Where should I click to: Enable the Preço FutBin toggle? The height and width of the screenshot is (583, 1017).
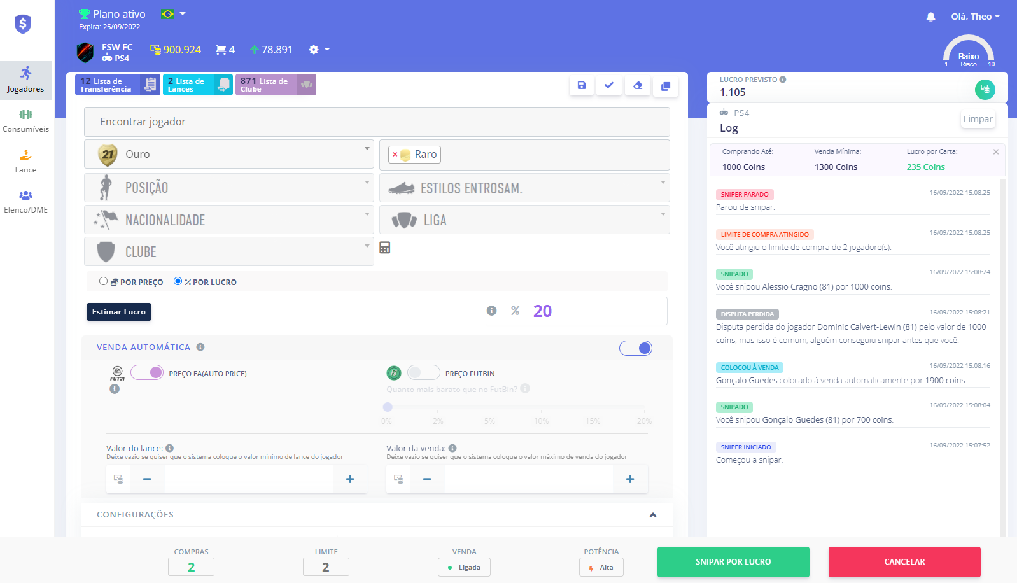point(423,373)
